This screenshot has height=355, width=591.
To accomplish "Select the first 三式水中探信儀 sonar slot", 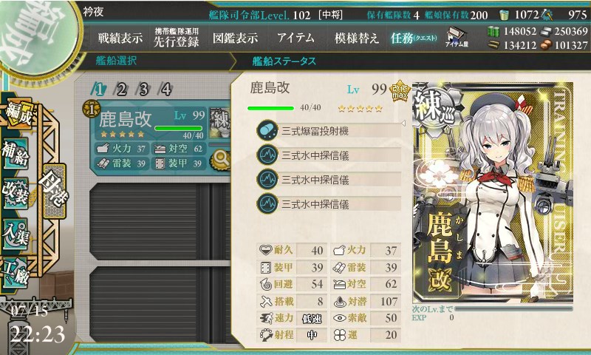I will pyautogui.click(x=328, y=155).
